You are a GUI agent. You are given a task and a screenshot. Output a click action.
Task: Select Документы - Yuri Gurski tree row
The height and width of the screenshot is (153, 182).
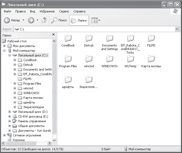coord(34,131)
